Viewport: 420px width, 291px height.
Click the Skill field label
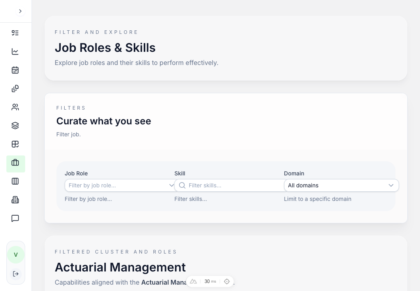(180, 173)
